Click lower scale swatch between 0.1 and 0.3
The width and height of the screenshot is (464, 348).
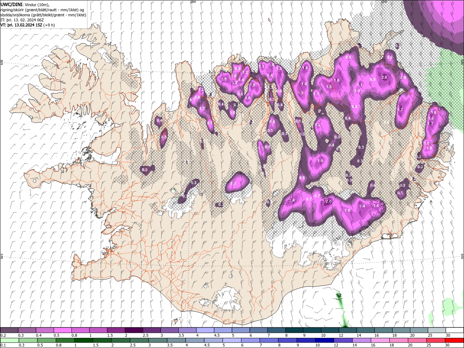tap(9, 340)
